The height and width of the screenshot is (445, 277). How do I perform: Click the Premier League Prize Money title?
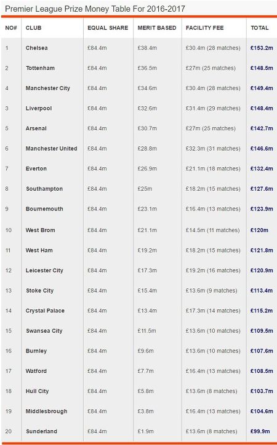pos(95,9)
